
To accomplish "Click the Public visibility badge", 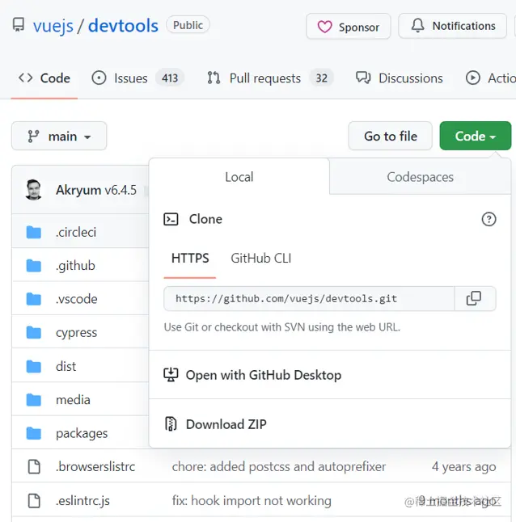I will (x=188, y=25).
